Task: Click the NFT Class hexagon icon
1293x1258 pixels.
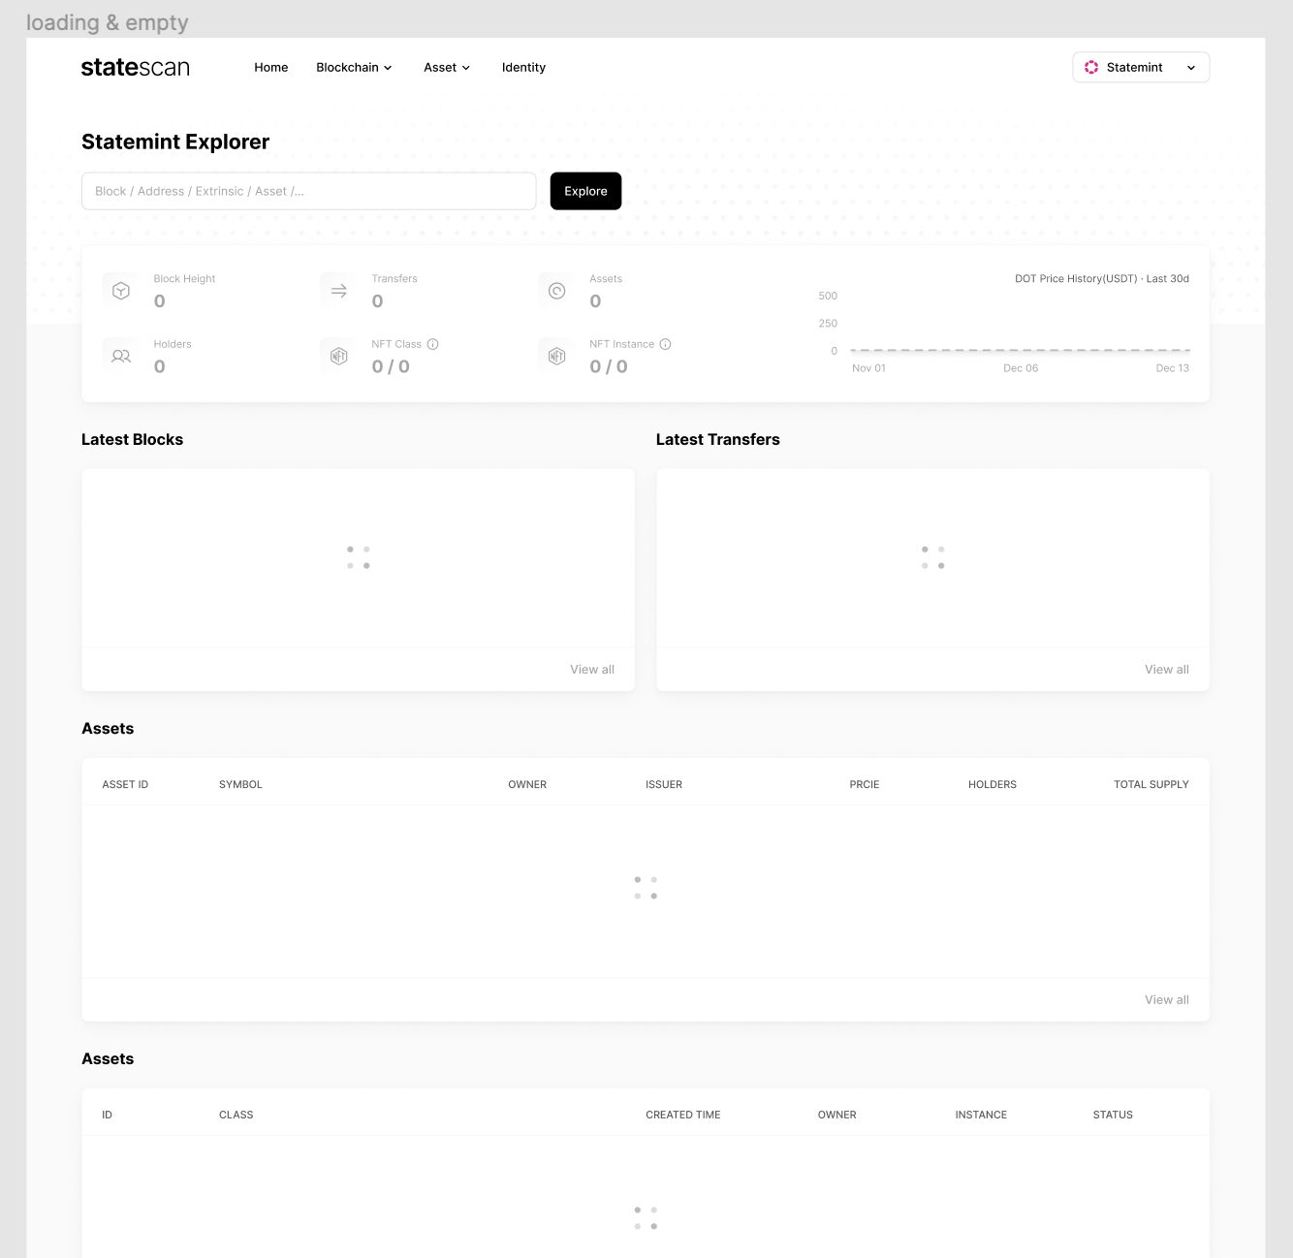Action: pos(337,355)
